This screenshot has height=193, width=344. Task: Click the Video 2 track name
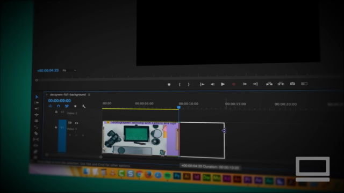click(x=72, y=113)
